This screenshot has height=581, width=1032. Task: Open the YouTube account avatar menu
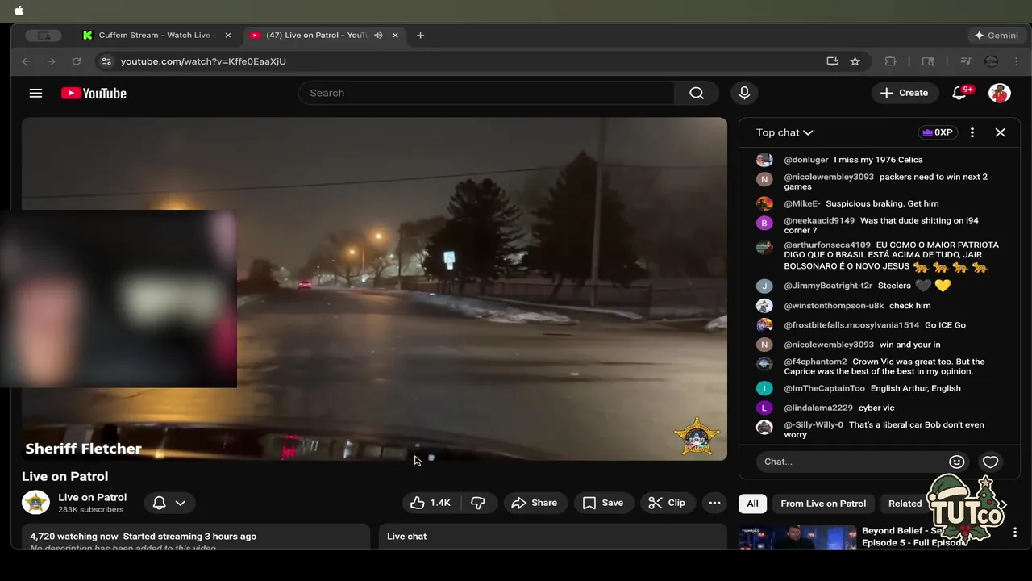click(1000, 93)
